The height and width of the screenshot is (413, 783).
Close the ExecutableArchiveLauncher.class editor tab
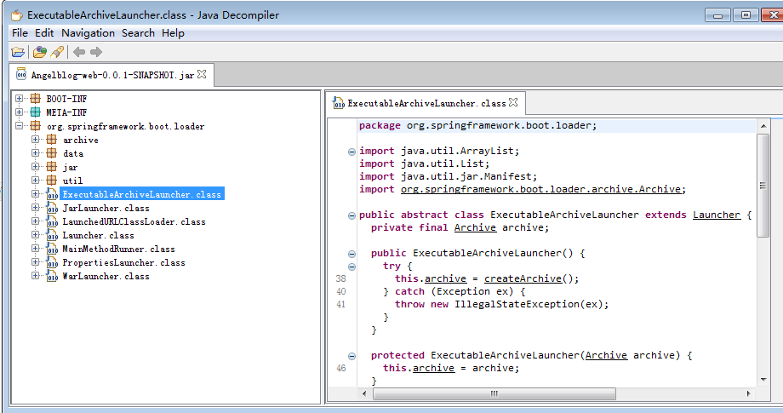[513, 102]
